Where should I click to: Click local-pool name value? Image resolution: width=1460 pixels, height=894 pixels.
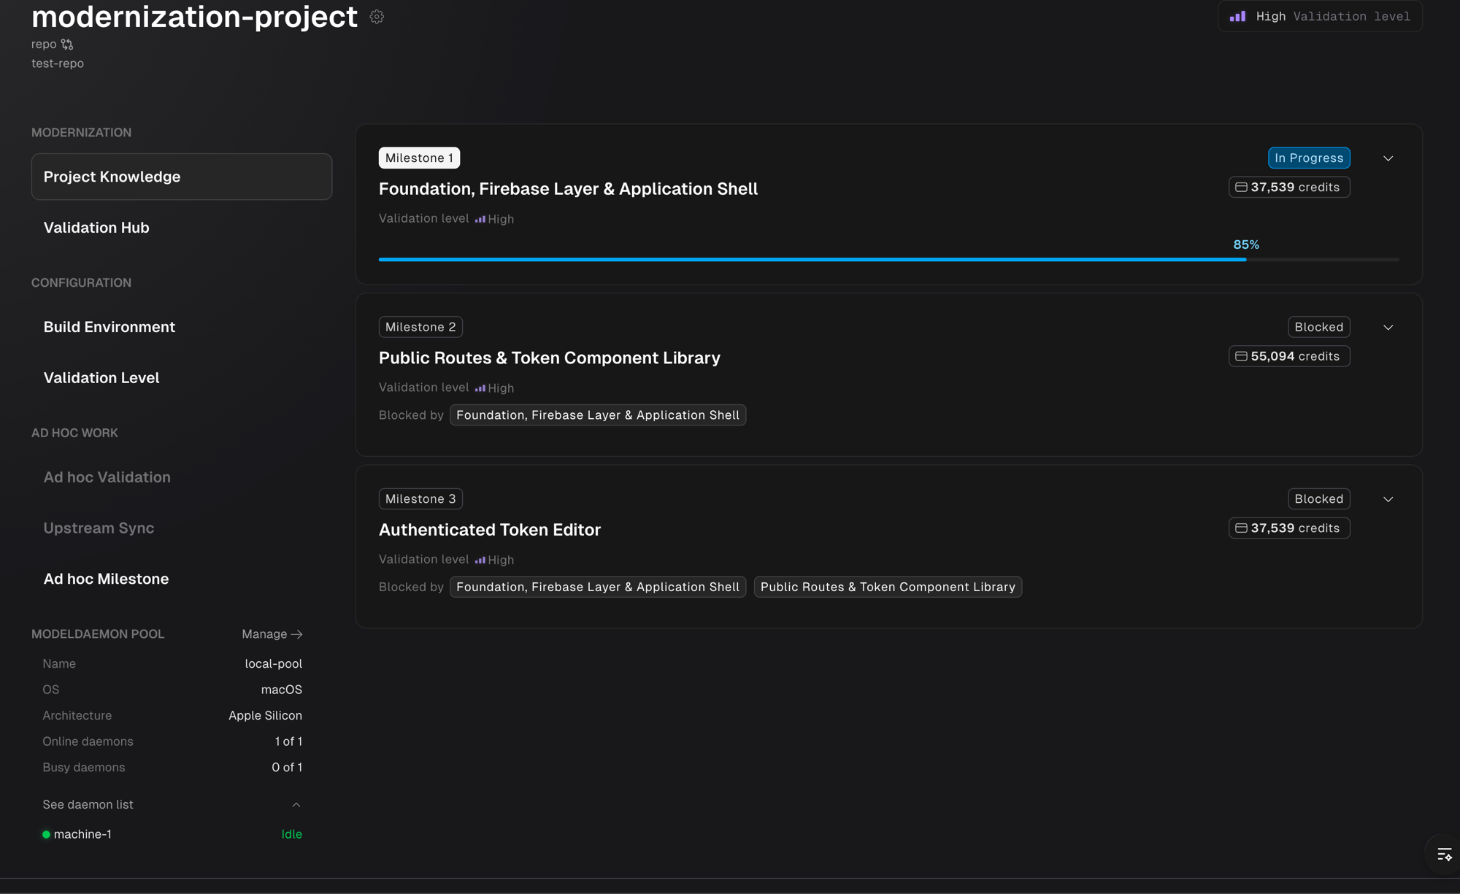pos(273,664)
